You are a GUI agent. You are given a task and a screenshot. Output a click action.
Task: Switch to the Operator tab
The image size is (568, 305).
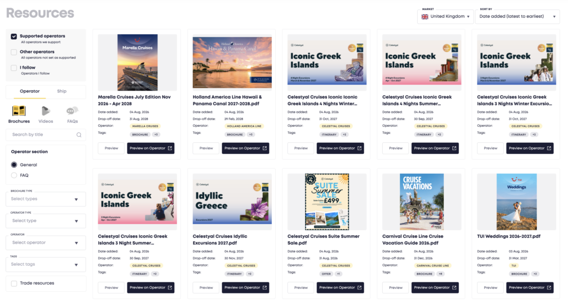30,91
